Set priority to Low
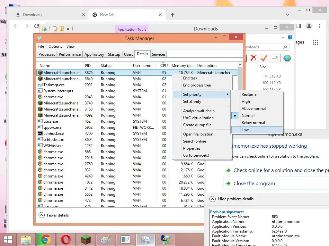 [x=257, y=130]
